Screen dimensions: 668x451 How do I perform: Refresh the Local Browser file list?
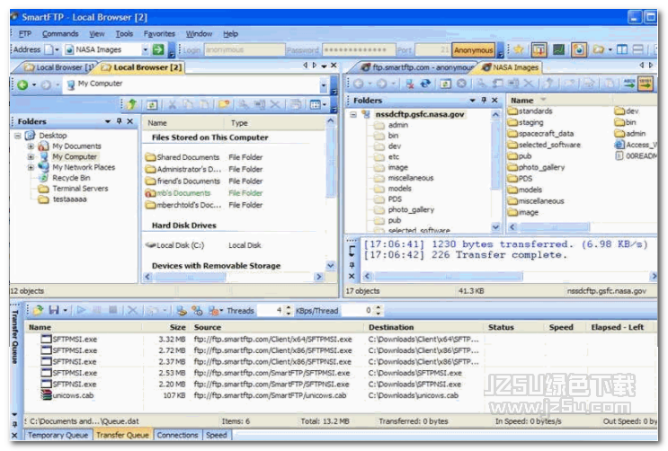[152, 104]
